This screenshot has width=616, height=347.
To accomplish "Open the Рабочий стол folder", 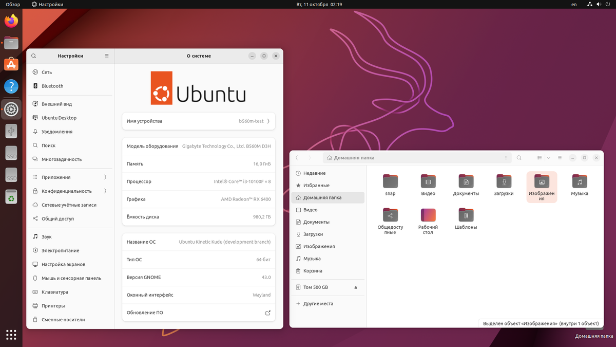I will 428,222.
